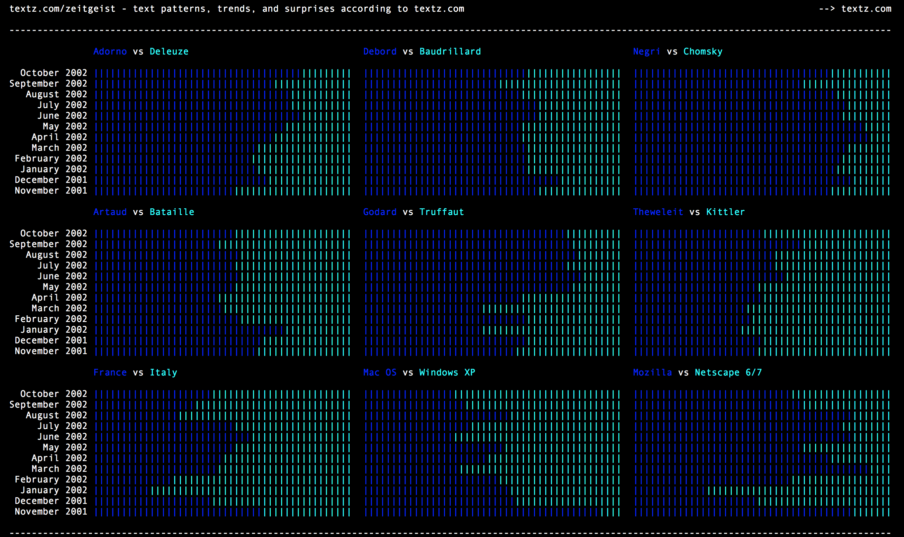Open the textz.com link at top right
This screenshot has width=904, height=537.
866,9
